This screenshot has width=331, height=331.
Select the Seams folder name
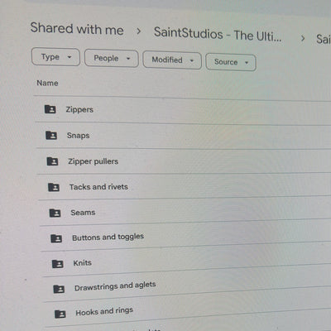(83, 213)
